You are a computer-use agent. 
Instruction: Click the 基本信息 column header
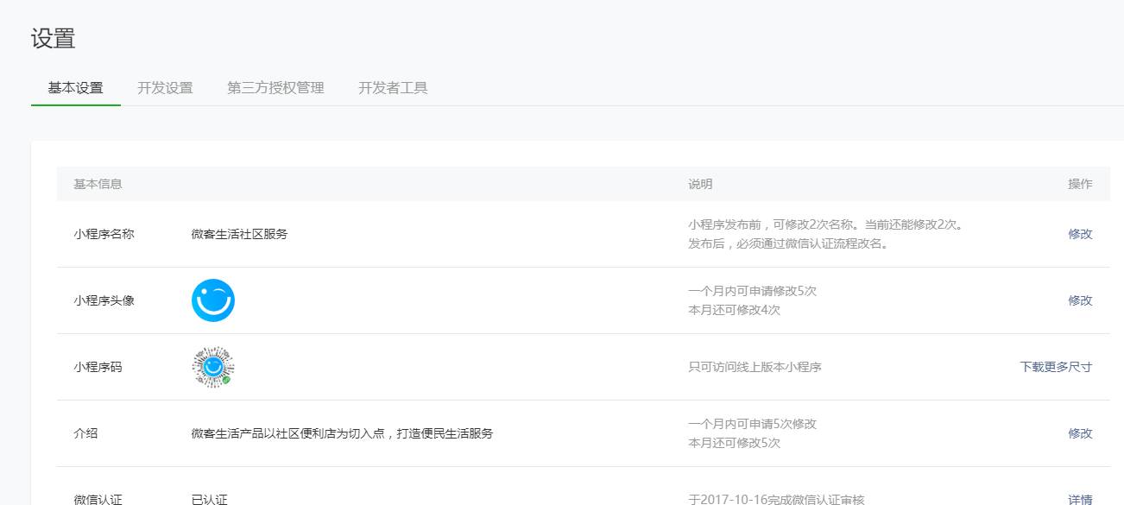(x=98, y=184)
